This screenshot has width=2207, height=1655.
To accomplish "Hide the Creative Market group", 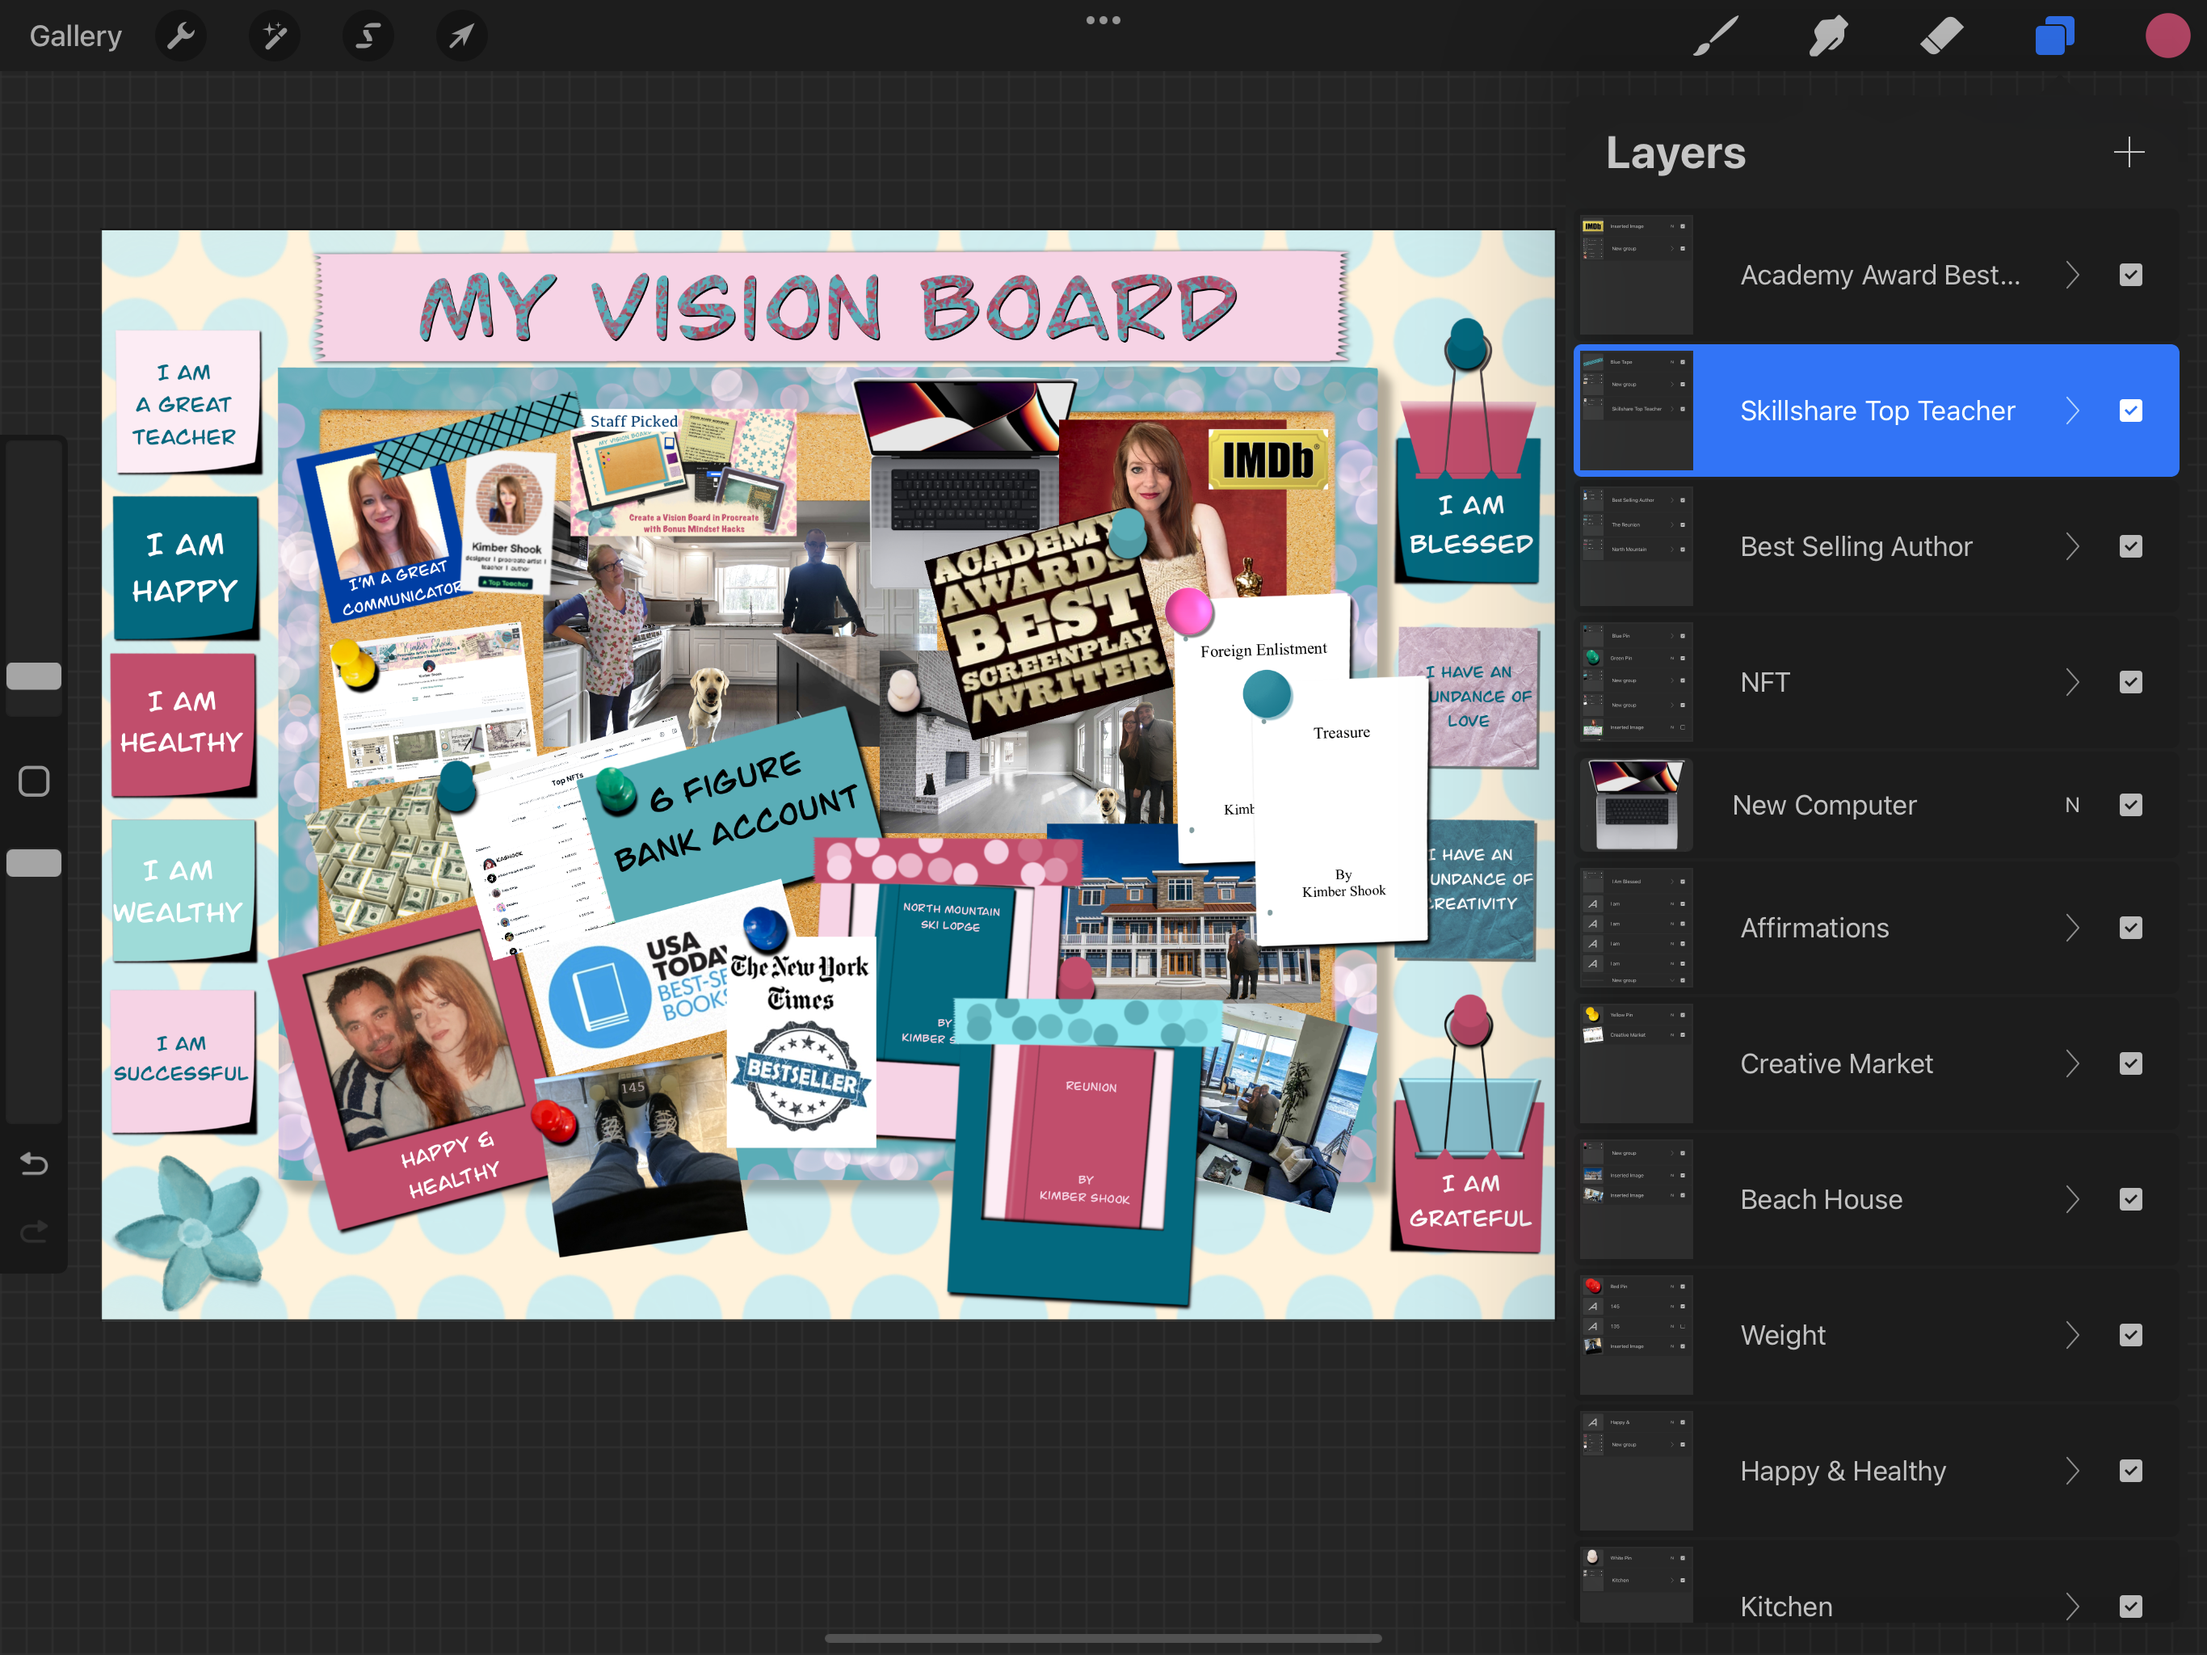I will 2130,1063.
